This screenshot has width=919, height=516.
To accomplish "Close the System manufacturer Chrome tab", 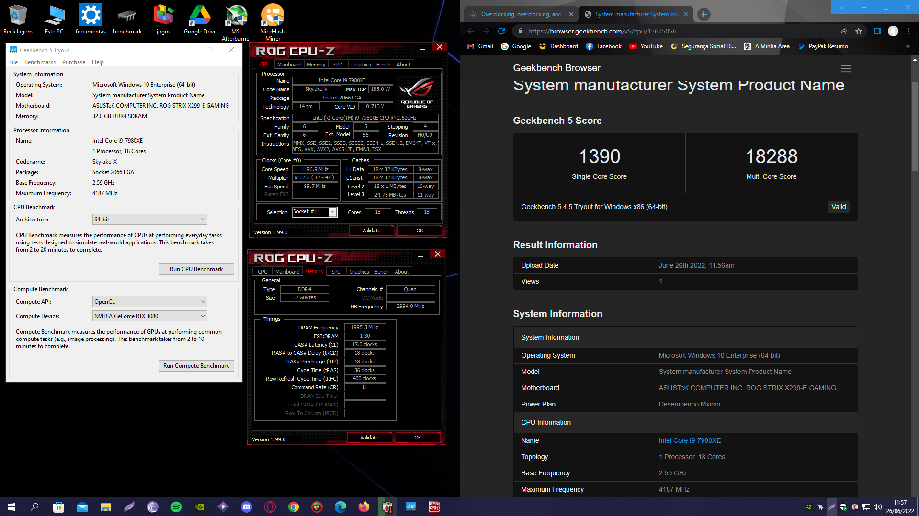I will pos(686,14).
